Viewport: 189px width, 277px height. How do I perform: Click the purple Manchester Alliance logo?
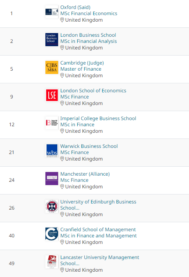(x=52, y=179)
